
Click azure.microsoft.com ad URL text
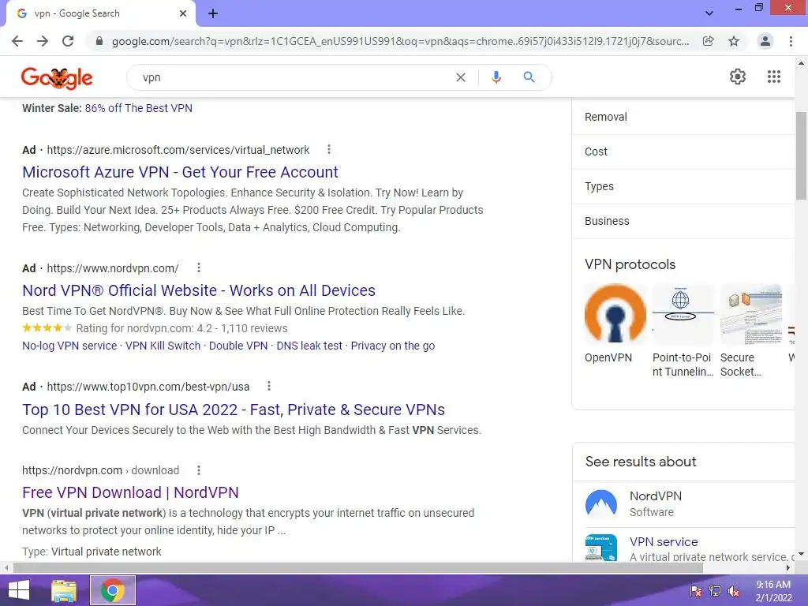click(178, 150)
